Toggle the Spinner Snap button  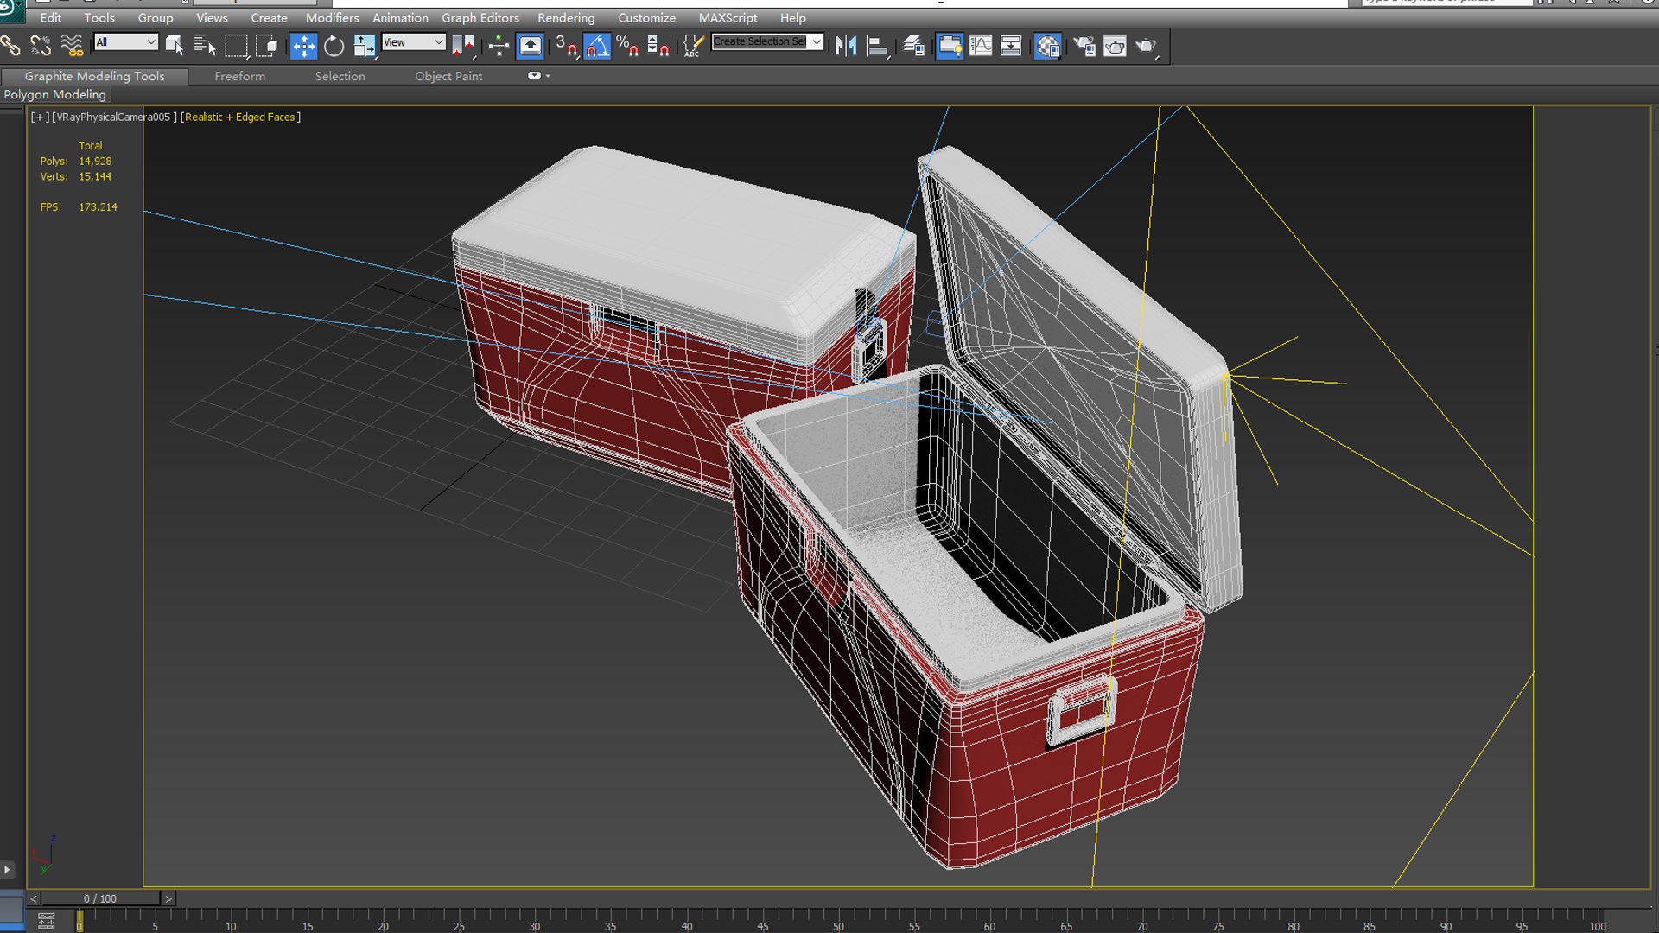click(x=658, y=46)
